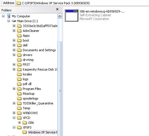Collapse the Main Drive (C:) node
149x136 pixels.
[9, 21]
